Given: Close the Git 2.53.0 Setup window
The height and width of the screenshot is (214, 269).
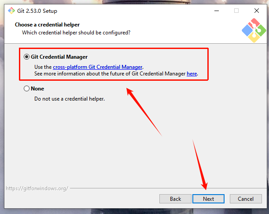Looking at the screenshot, I should tap(258, 11).
